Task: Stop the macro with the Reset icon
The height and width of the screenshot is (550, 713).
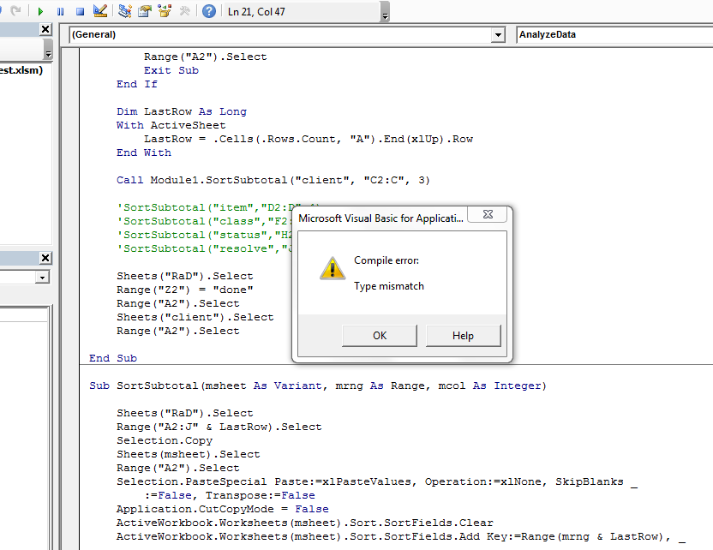Action: (x=80, y=11)
